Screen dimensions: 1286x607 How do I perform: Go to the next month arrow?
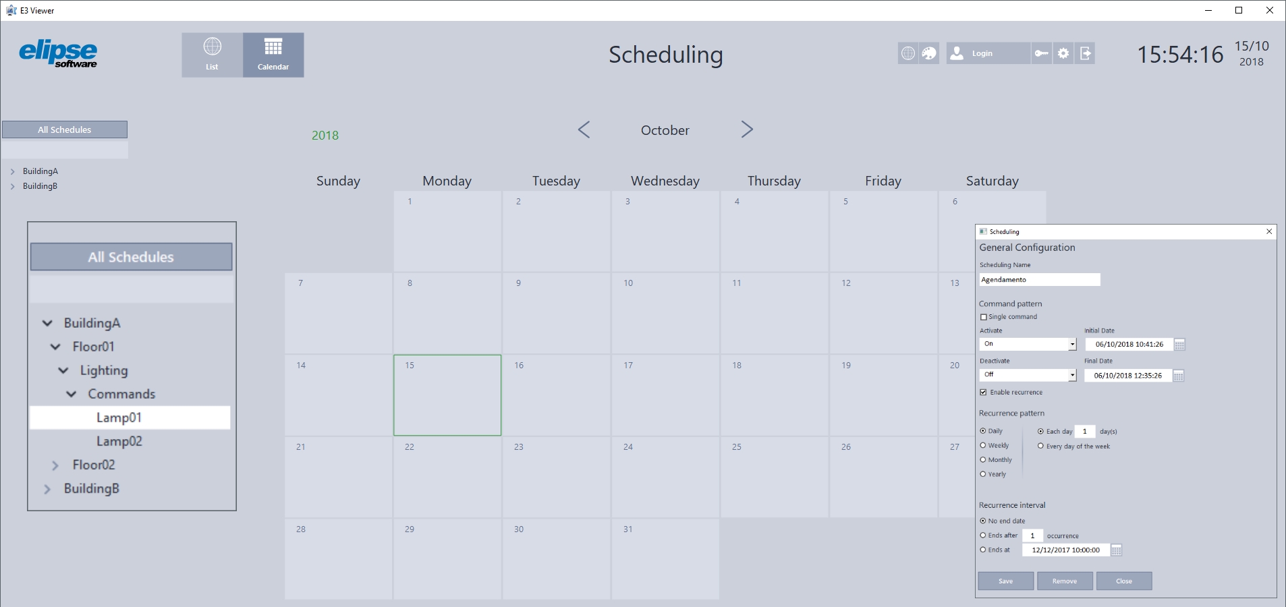[746, 129]
